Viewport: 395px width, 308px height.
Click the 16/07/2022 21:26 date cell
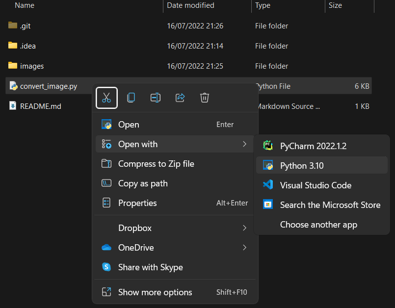point(195,26)
